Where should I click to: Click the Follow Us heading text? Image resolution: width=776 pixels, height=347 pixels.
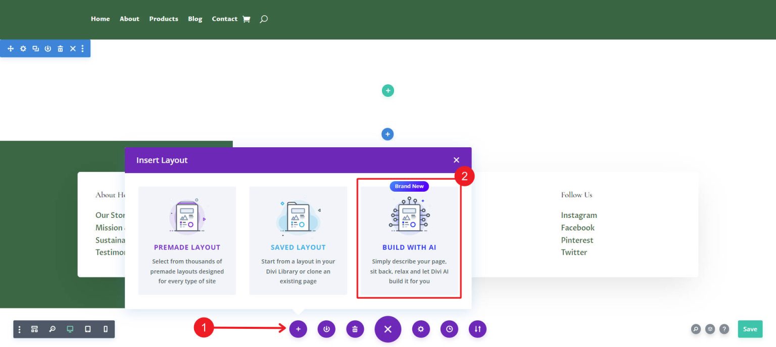click(576, 195)
